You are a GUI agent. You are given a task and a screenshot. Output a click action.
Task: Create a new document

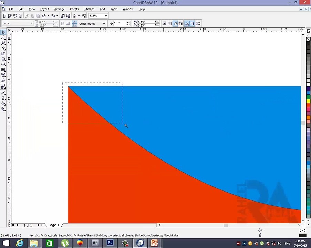click(5, 16)
